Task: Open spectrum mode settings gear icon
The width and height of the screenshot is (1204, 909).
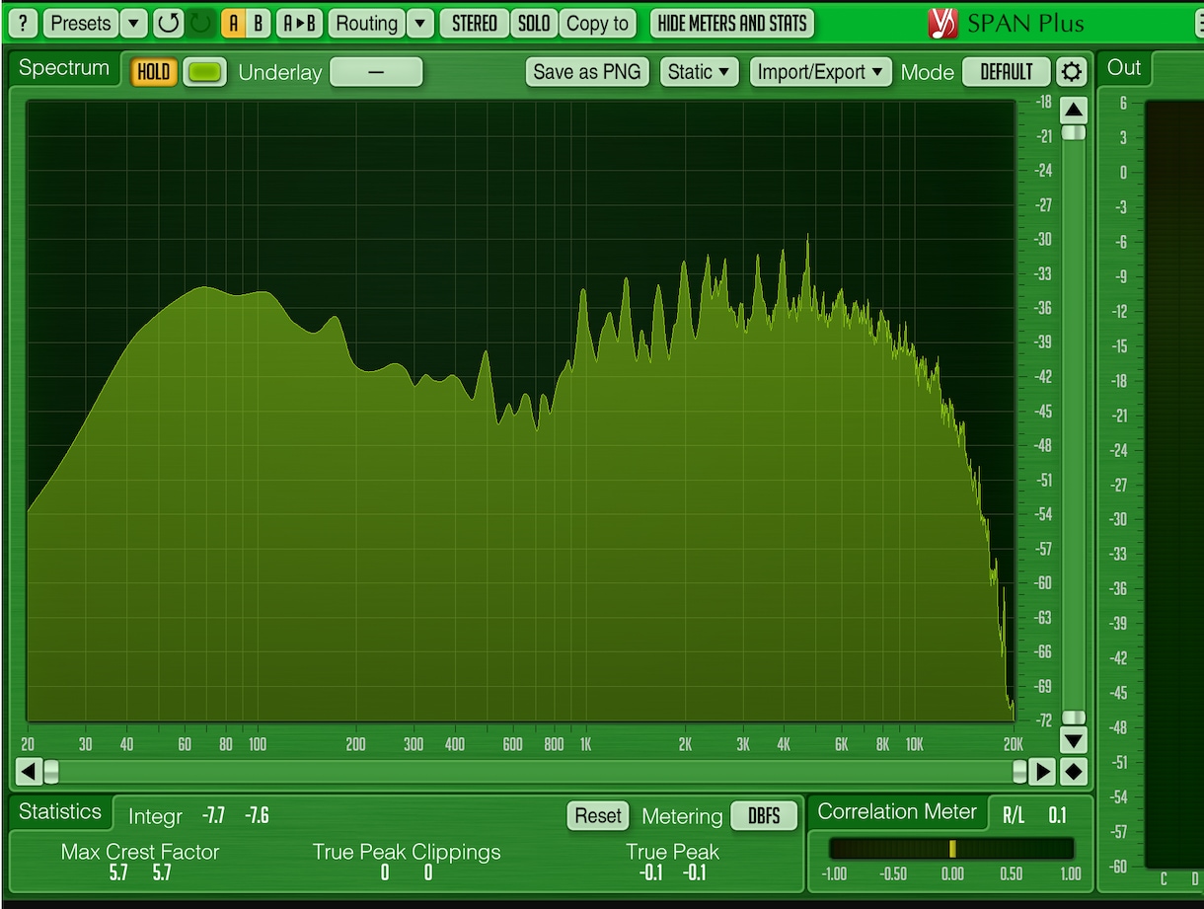Action: [x=1071, y=72]
